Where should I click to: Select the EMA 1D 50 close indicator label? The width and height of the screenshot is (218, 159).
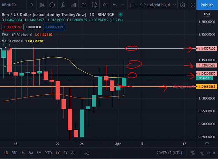[x=17, y=35]
